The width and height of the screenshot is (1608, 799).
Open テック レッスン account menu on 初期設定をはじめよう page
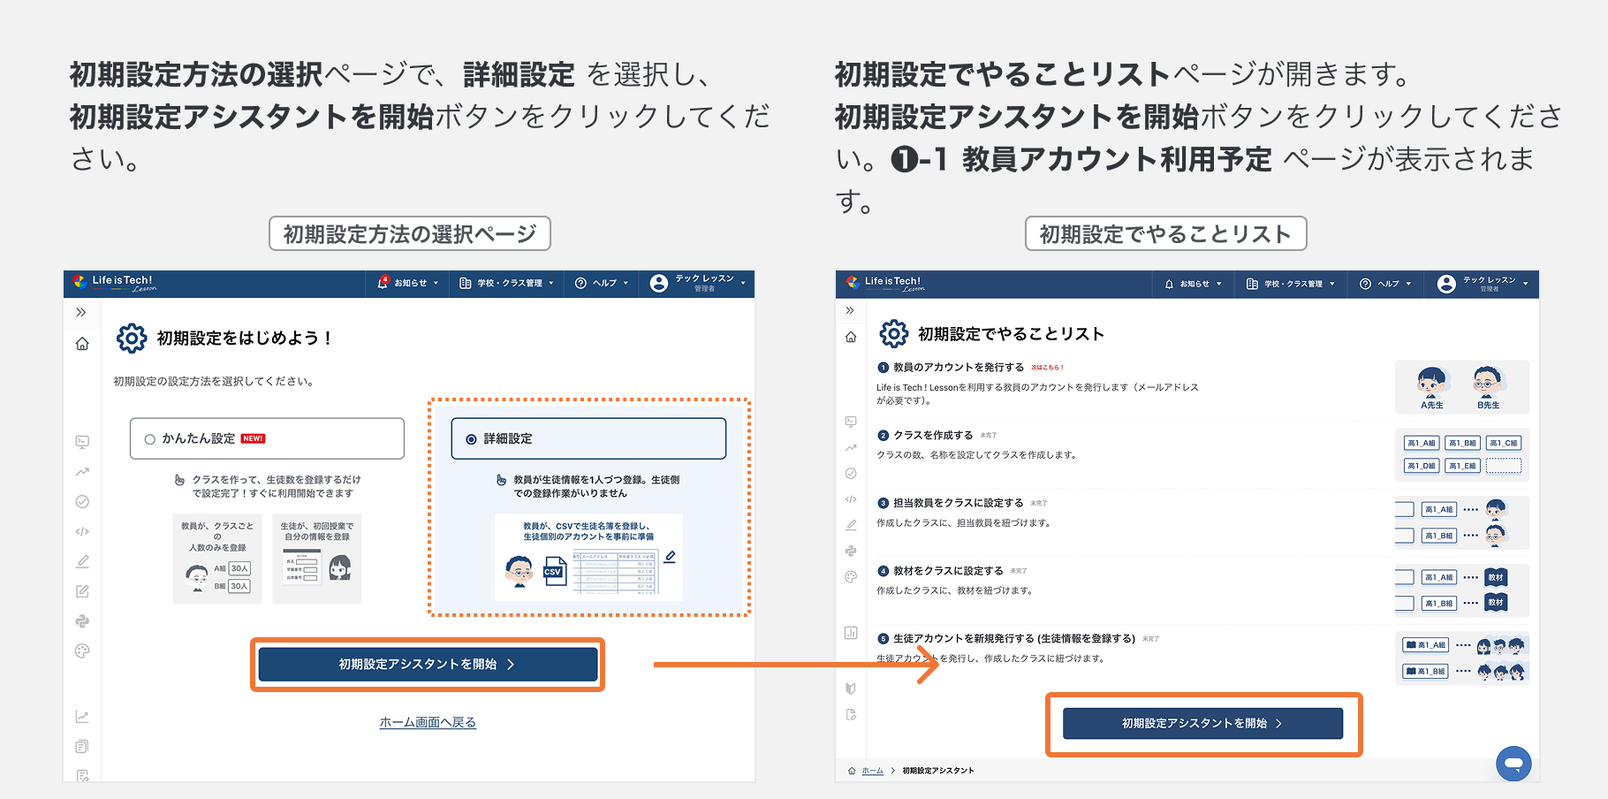(x=698, y=284)
